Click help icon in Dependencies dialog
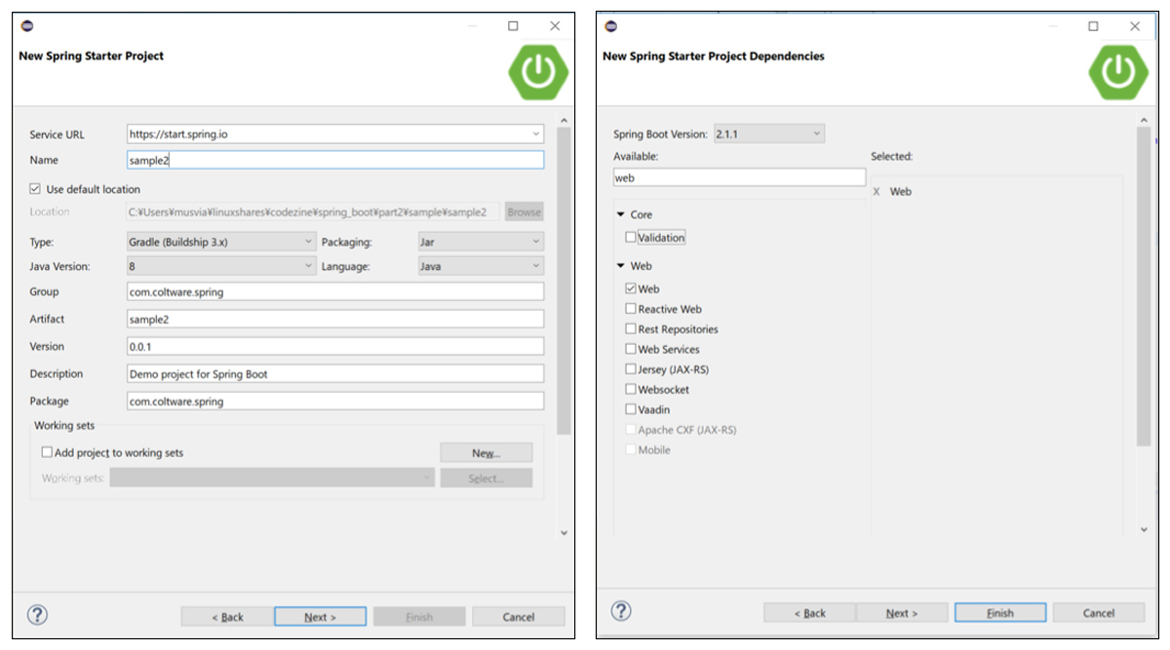 (x=621, y=611)
